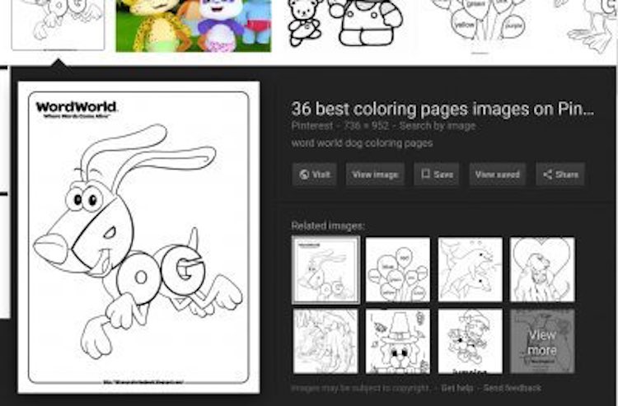618x406 pixels.
Task: Select the colorful cartoon animals result image
Action: pyautogui.click(x=194, y=26)
